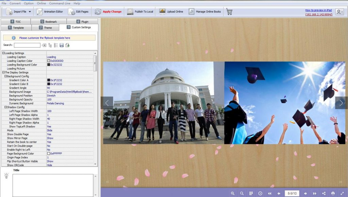The image size is (348, 197).
Task: Toggle Enable Right to Left value
Action: pyautogui.click(x=48, y=150)
